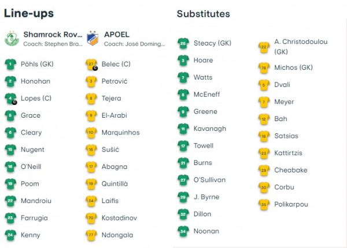
Task: Open the Shamrock Rovers team name link
Action: click(53, 35)
